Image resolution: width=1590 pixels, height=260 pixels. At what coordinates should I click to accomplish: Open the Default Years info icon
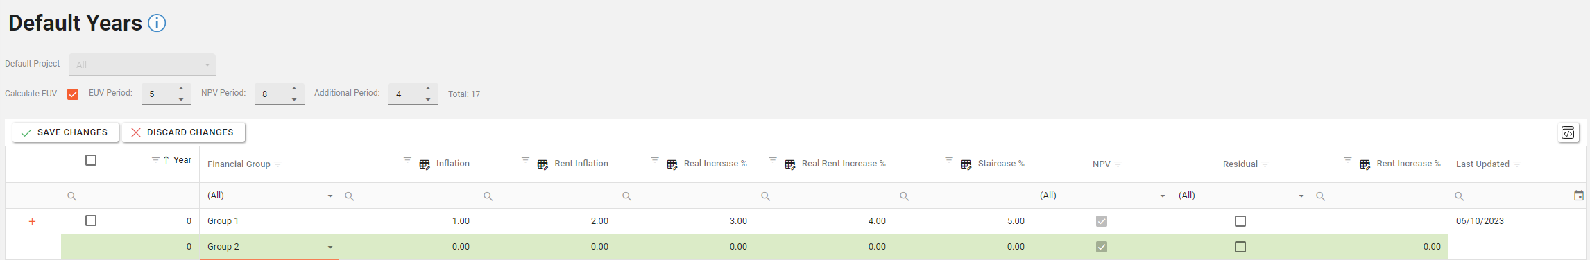click(x=157, y=23)
